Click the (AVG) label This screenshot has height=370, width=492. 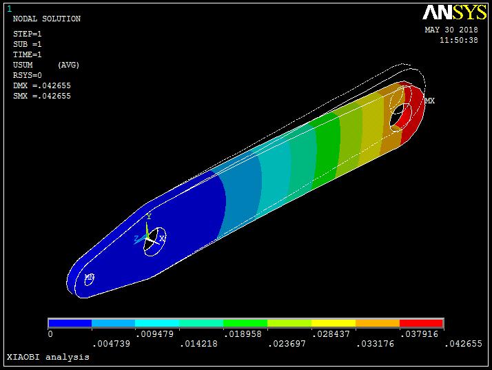68,65
